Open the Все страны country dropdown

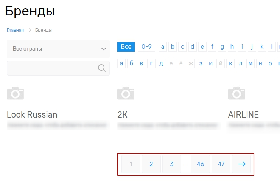58,49
